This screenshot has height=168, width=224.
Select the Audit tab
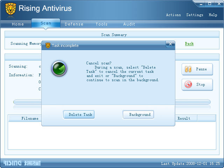tap(129, 24)
